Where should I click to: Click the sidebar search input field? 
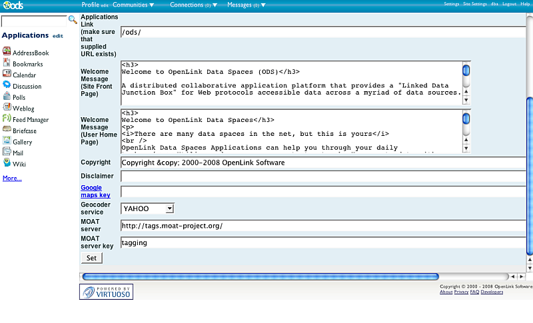[x=34, y=21]
